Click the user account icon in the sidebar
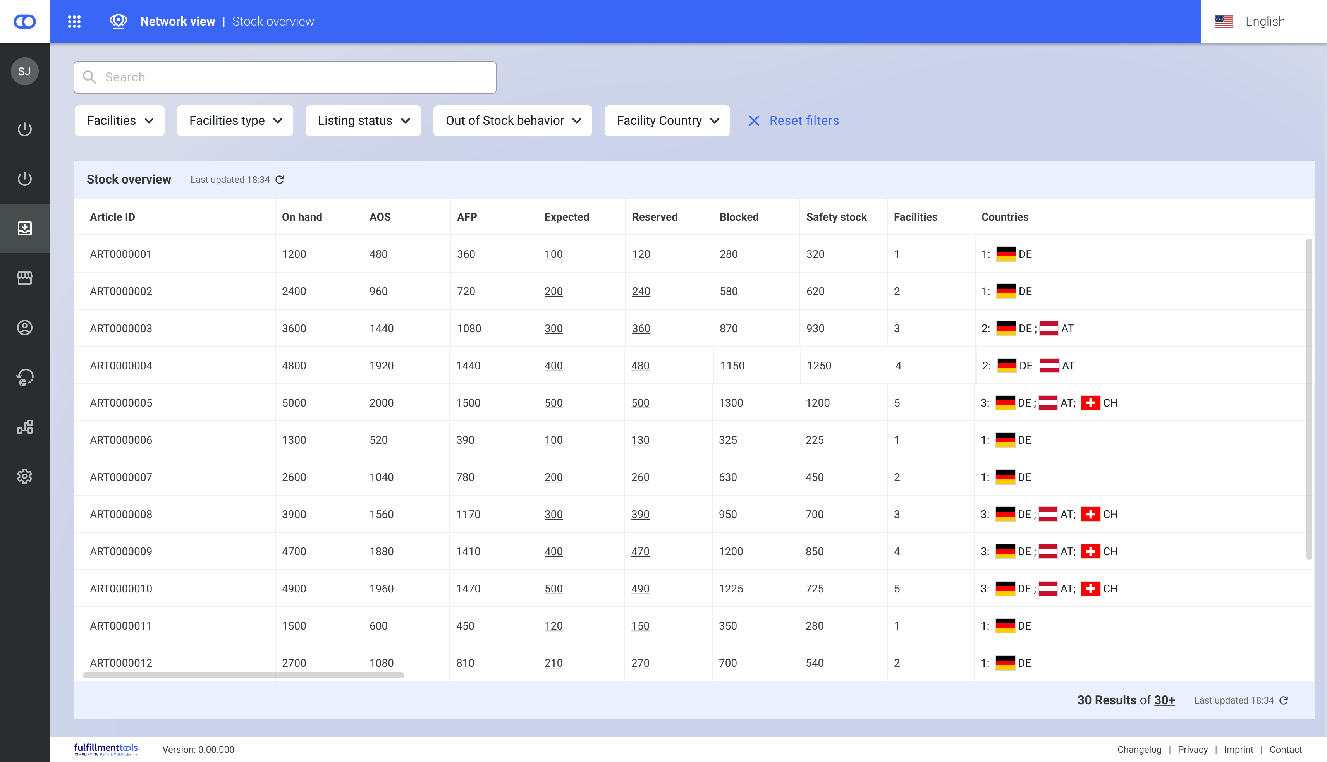 [x=25, y=328]
